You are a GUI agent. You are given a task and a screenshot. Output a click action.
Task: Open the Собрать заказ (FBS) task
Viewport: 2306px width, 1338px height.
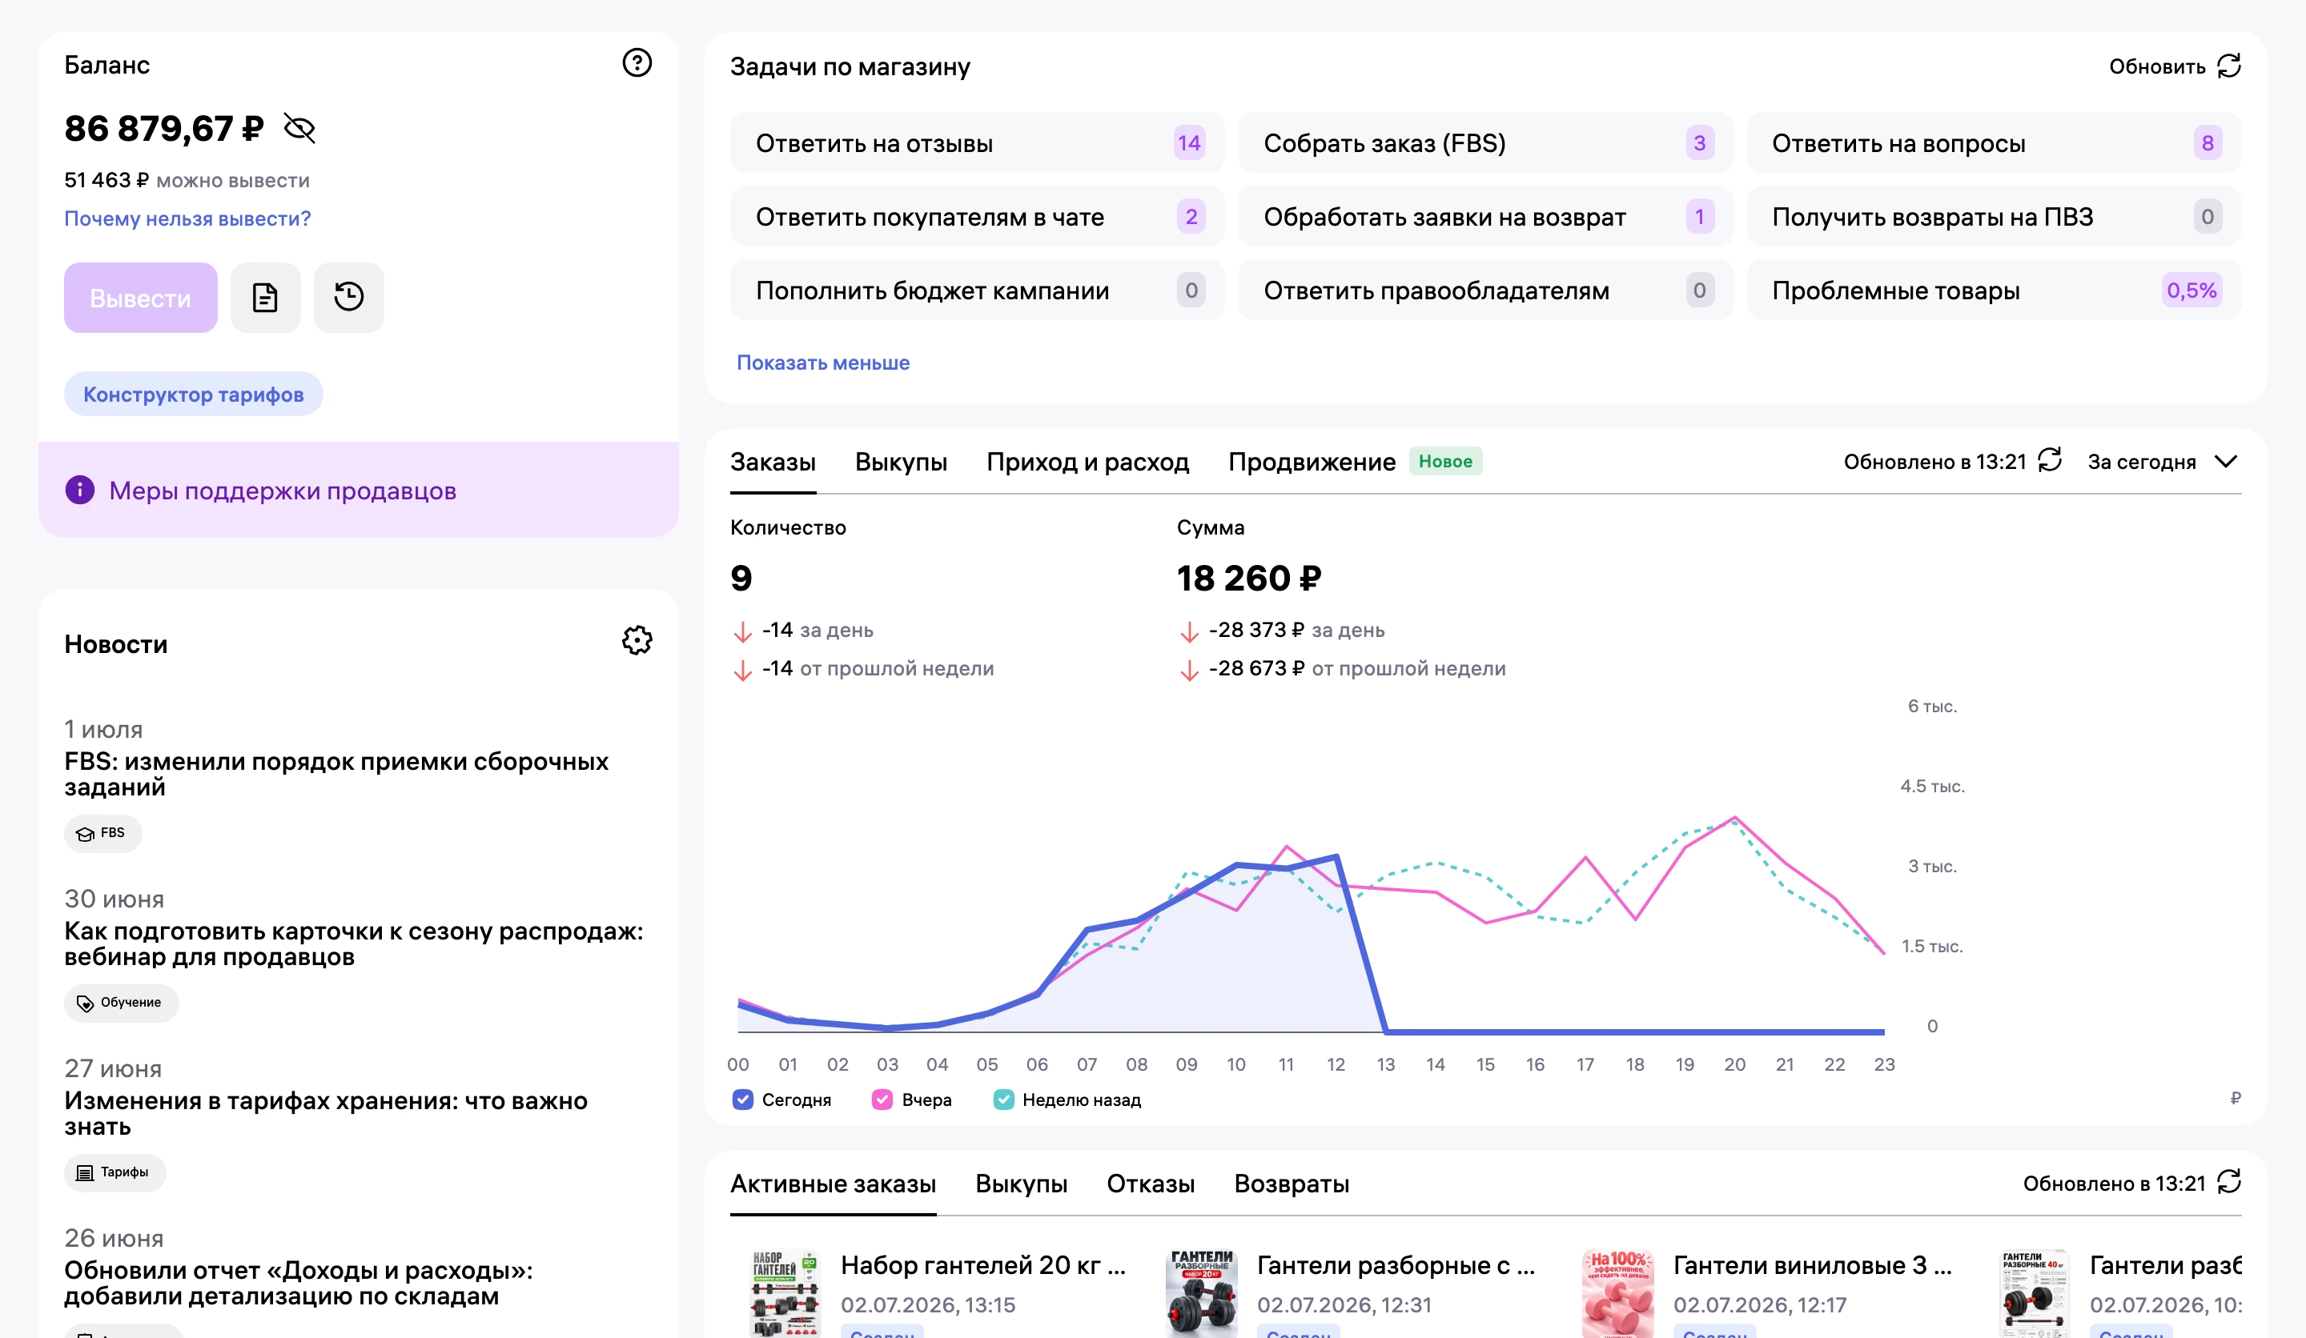[1485, 142]
